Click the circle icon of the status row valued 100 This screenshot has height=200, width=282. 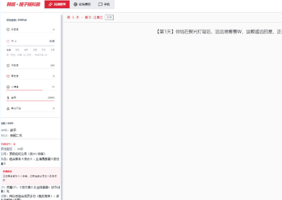[x=8, y=65]
